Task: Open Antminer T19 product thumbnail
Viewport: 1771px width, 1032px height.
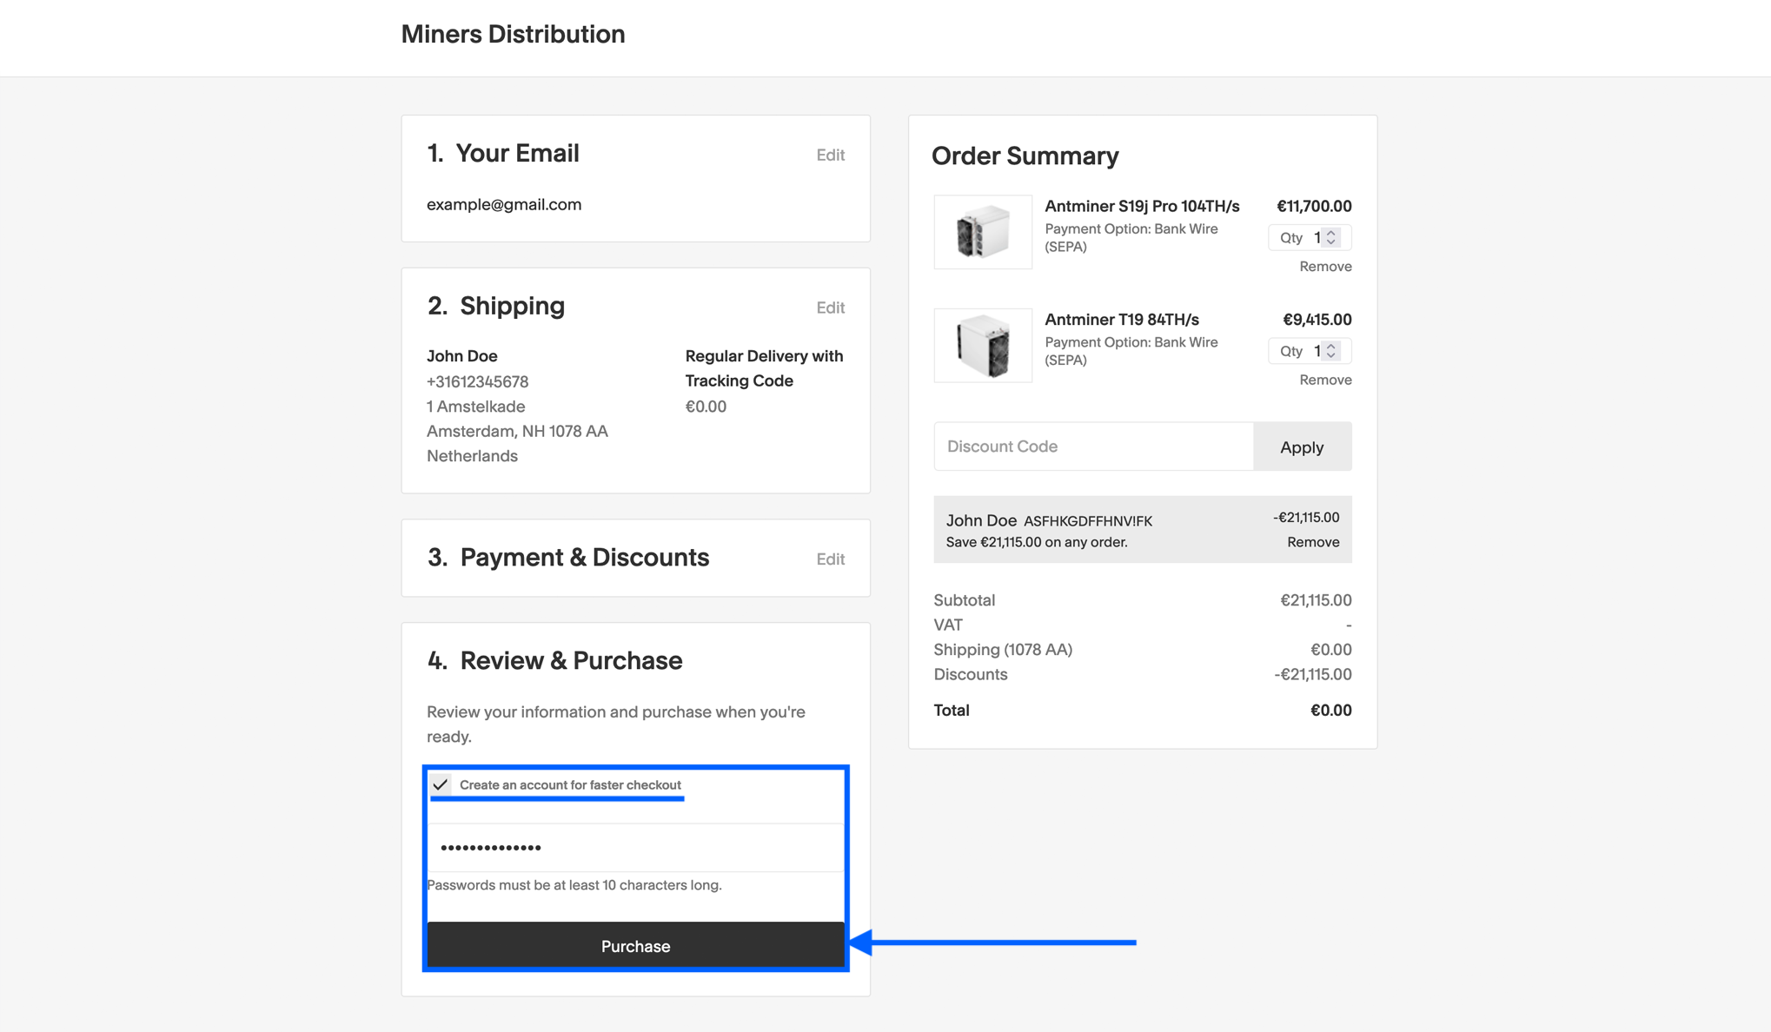Action: [x=983, y=345]
